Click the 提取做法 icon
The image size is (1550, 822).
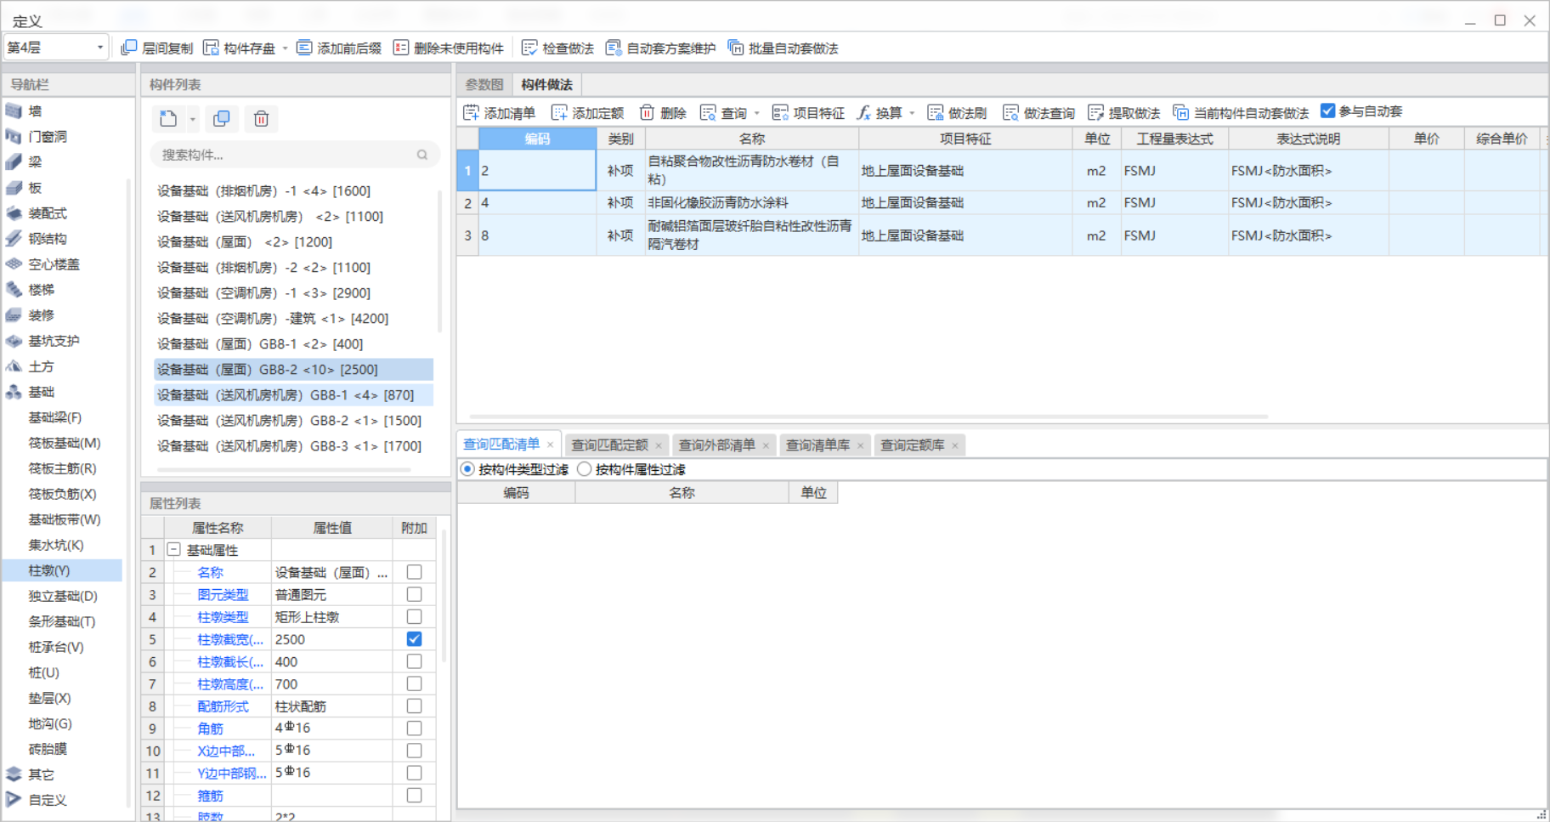pos(1129,111)
